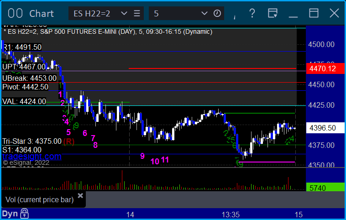Expand the ES H22=2 symbol dropdown

(124, 13)
